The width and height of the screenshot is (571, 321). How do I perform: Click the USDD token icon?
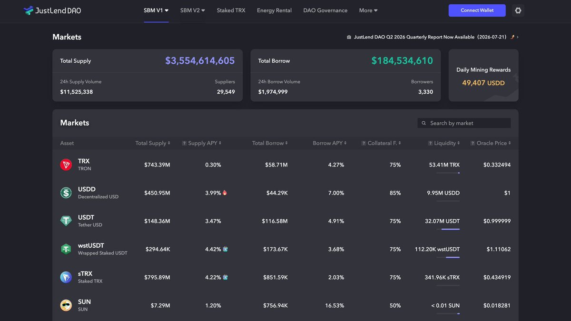point(66,193)
